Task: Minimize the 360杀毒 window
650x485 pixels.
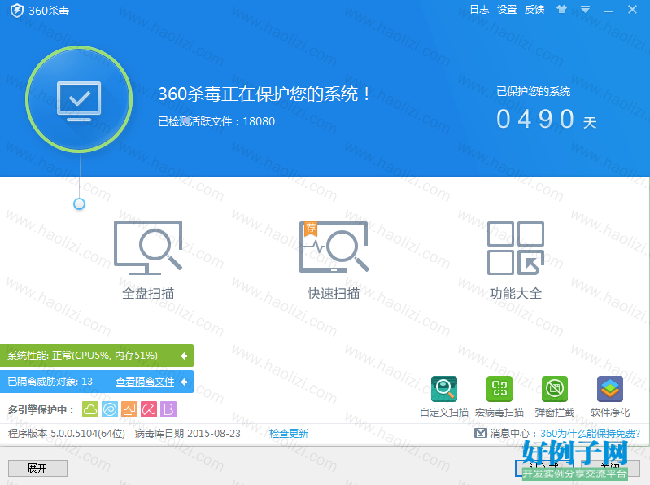Action: [x=609, y=11]
